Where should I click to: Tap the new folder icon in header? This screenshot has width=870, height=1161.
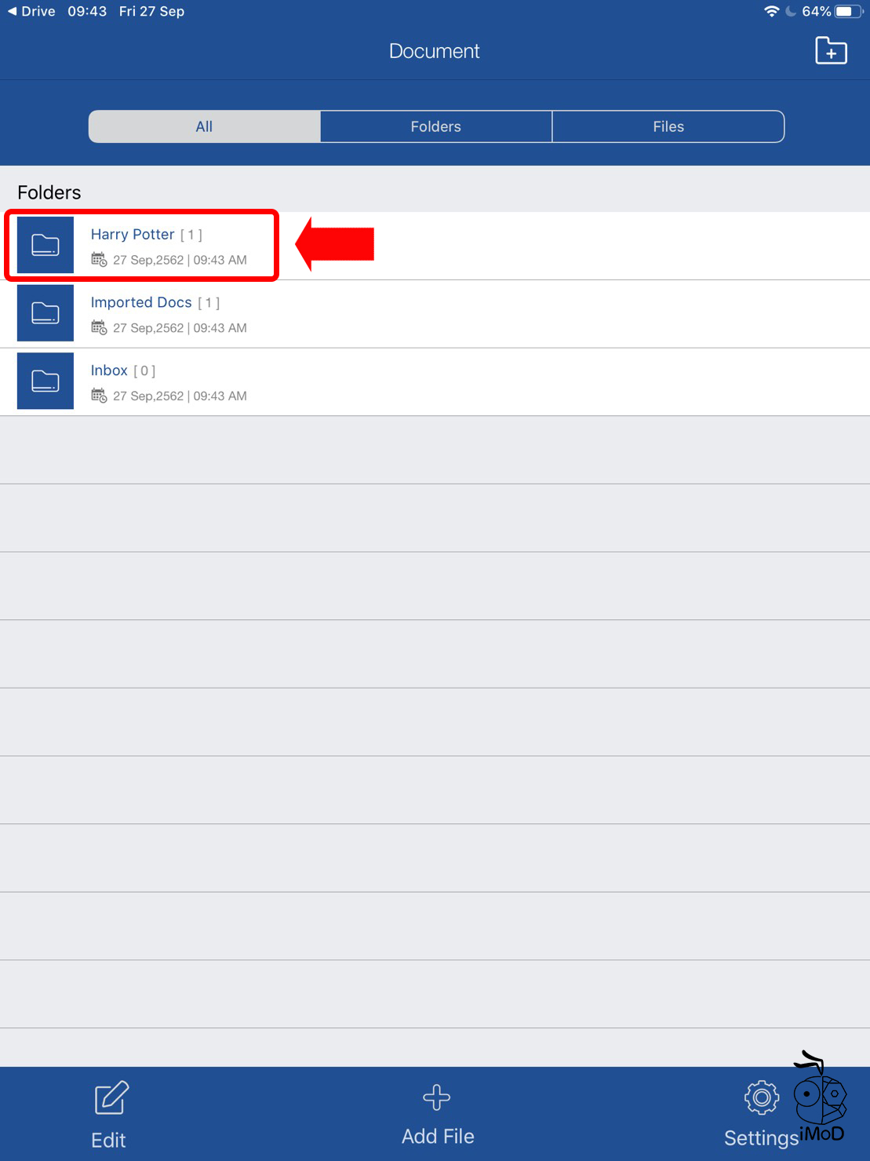tap(831, 51)
